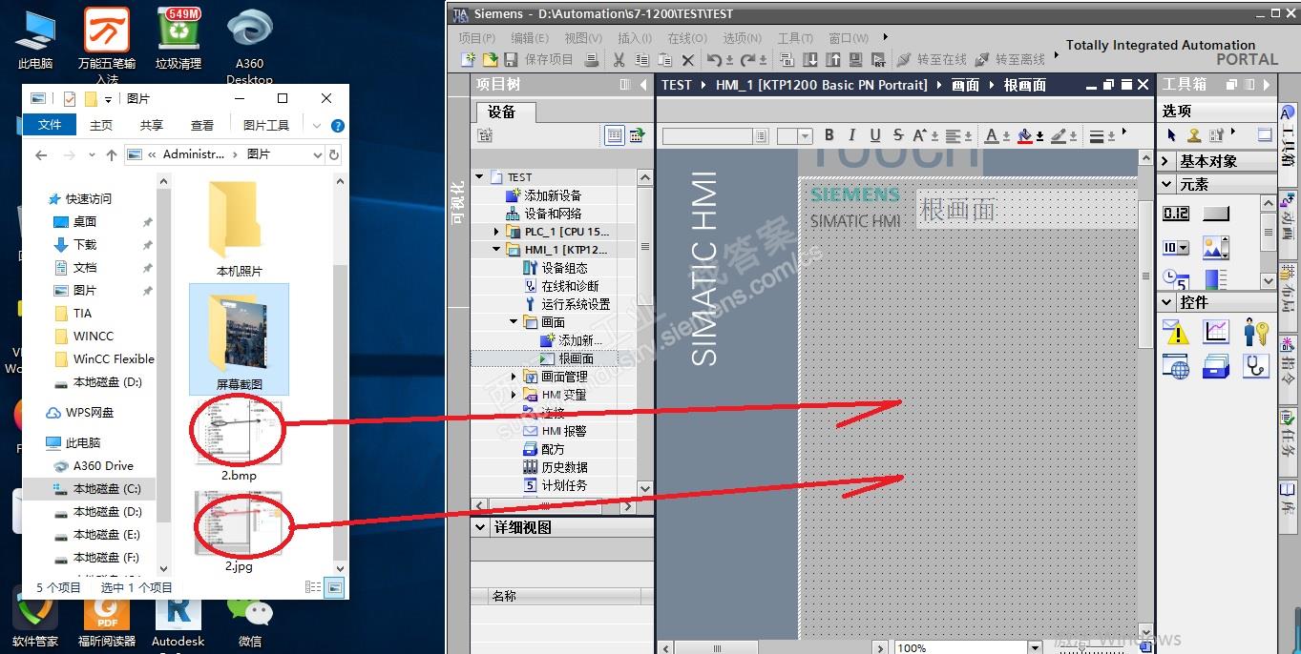Expand the HMI 变量 tree node

click(x=514, y=395)
